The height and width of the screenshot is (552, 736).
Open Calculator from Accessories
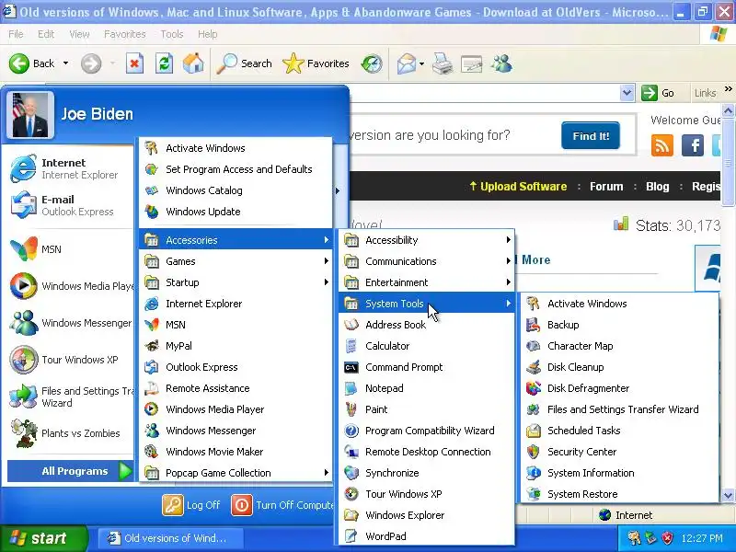tap(426, 346)
